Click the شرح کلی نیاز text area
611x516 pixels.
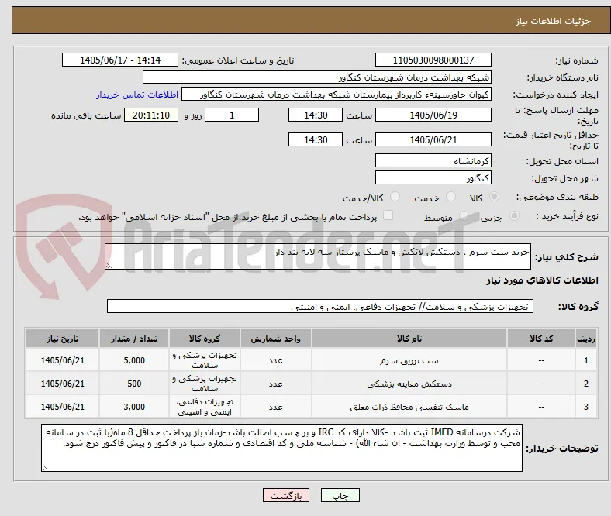318,256
